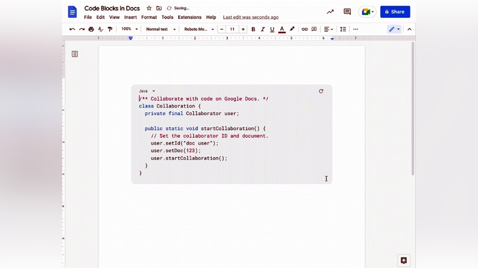Toggle italic formatting

coord(263,29)
